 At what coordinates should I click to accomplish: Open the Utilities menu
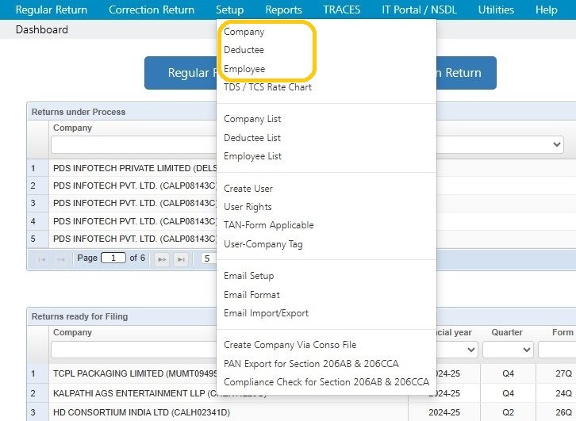(x=496, y=10)
